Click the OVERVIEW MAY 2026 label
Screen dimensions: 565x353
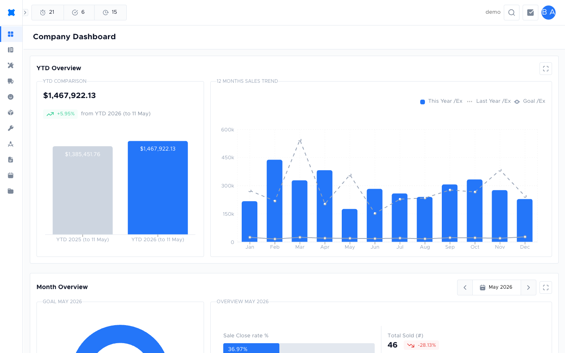[x=242, y=302]
